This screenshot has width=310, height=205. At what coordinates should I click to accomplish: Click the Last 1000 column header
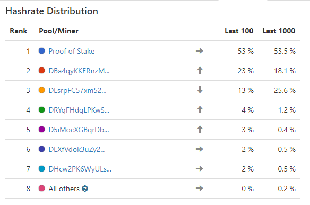click(x=279, y=31)
